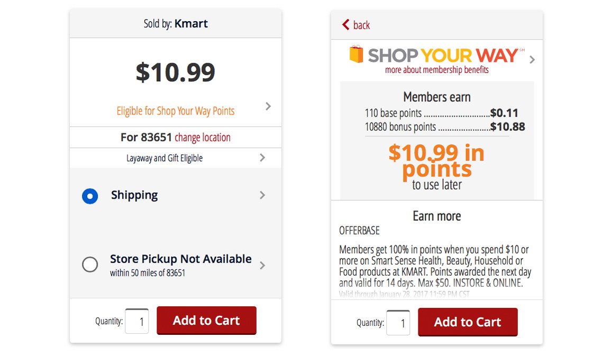Click the Shop Your Way shopping bag logo
603x356 pixels.
[x=356, y=54]
